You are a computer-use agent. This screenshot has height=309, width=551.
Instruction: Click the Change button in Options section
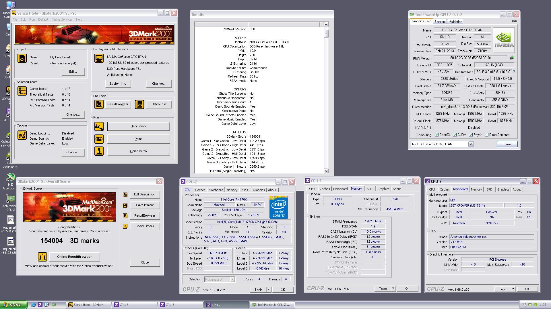(x=73, y=152)
